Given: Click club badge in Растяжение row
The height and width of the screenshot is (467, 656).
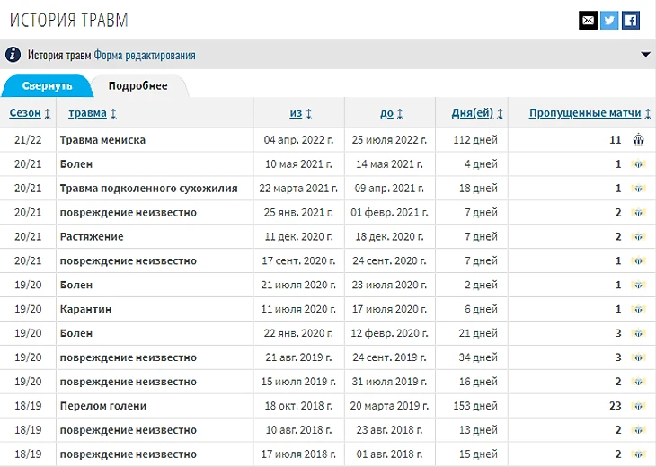Looking at the screenshot, I should coord(639,237).
